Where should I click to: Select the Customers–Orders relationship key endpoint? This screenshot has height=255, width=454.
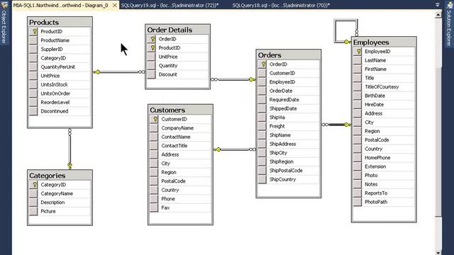[x=218, y=149]
